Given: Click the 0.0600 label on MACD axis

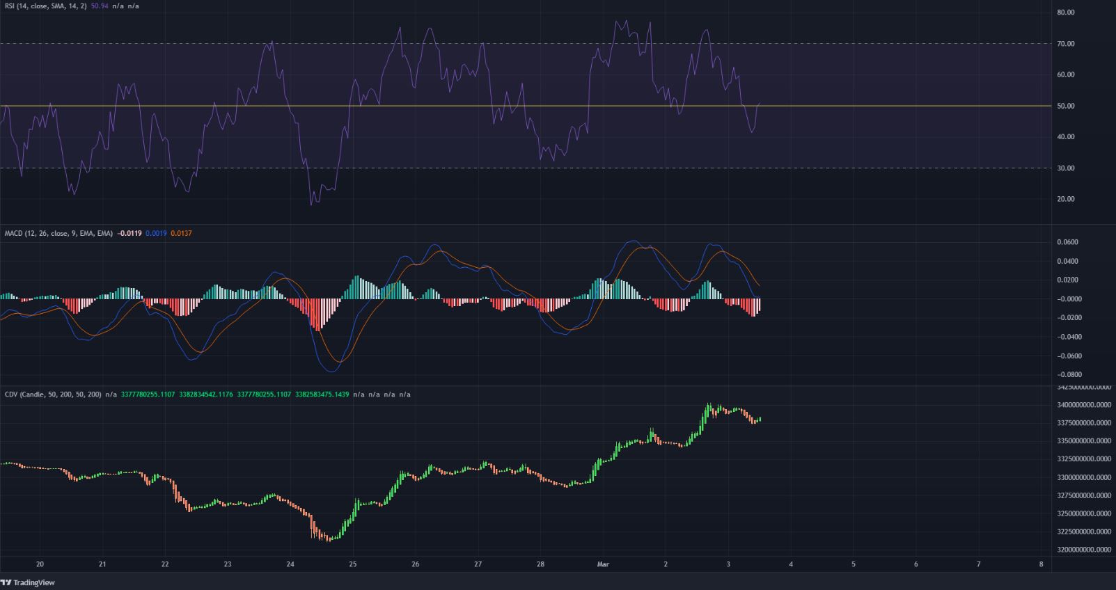Looking at the screenshot, I should (x=1068, y=242).
